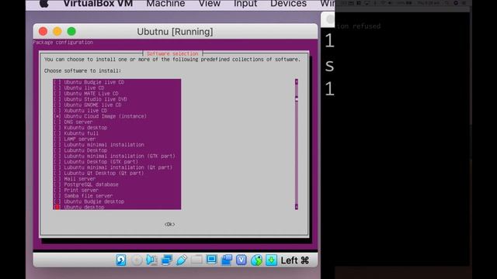Open the Devices menu

(288, 4)
